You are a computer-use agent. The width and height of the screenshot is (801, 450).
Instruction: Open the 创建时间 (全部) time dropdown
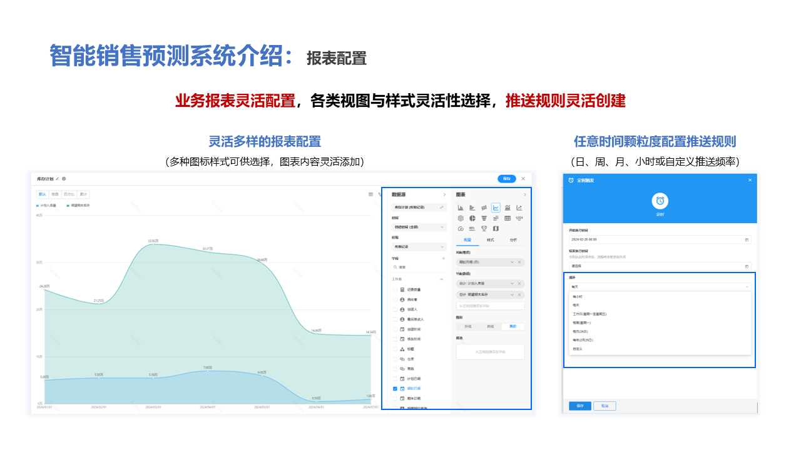(x=419, y=227)
